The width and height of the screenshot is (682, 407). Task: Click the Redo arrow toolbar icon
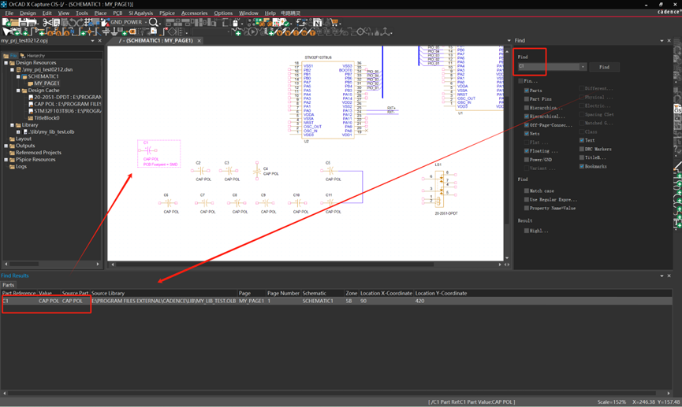click(x=80, y=22)
